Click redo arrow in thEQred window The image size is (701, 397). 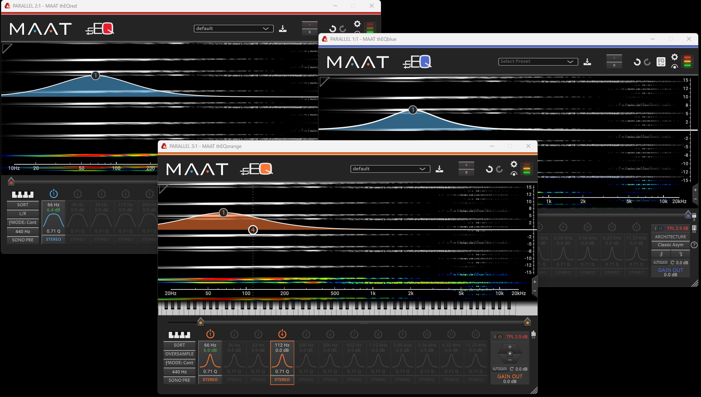pos(343,29)
